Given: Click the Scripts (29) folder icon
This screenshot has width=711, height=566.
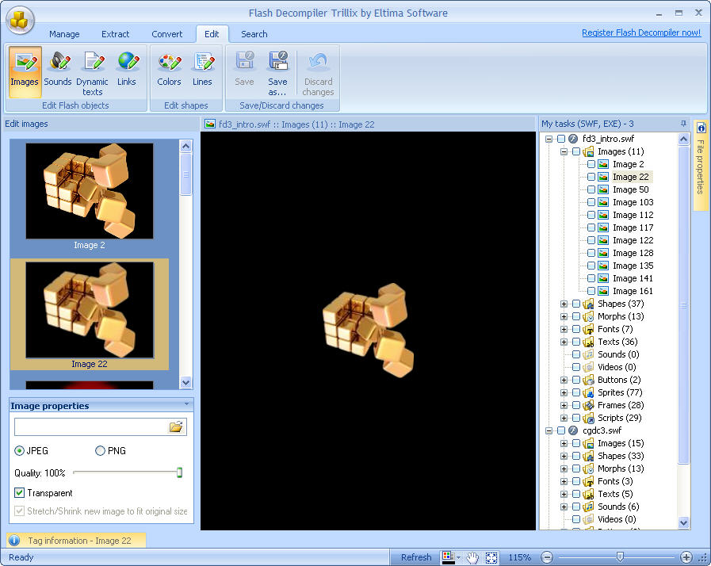Looking at the screenshot, I should (x=589, y=418).
